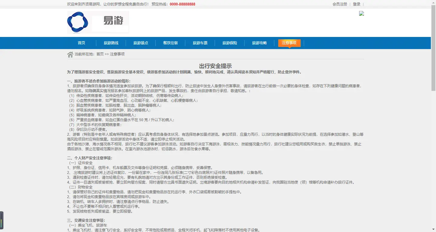
Task: Click the 登录 login link
Action: (x=356, y=4)
